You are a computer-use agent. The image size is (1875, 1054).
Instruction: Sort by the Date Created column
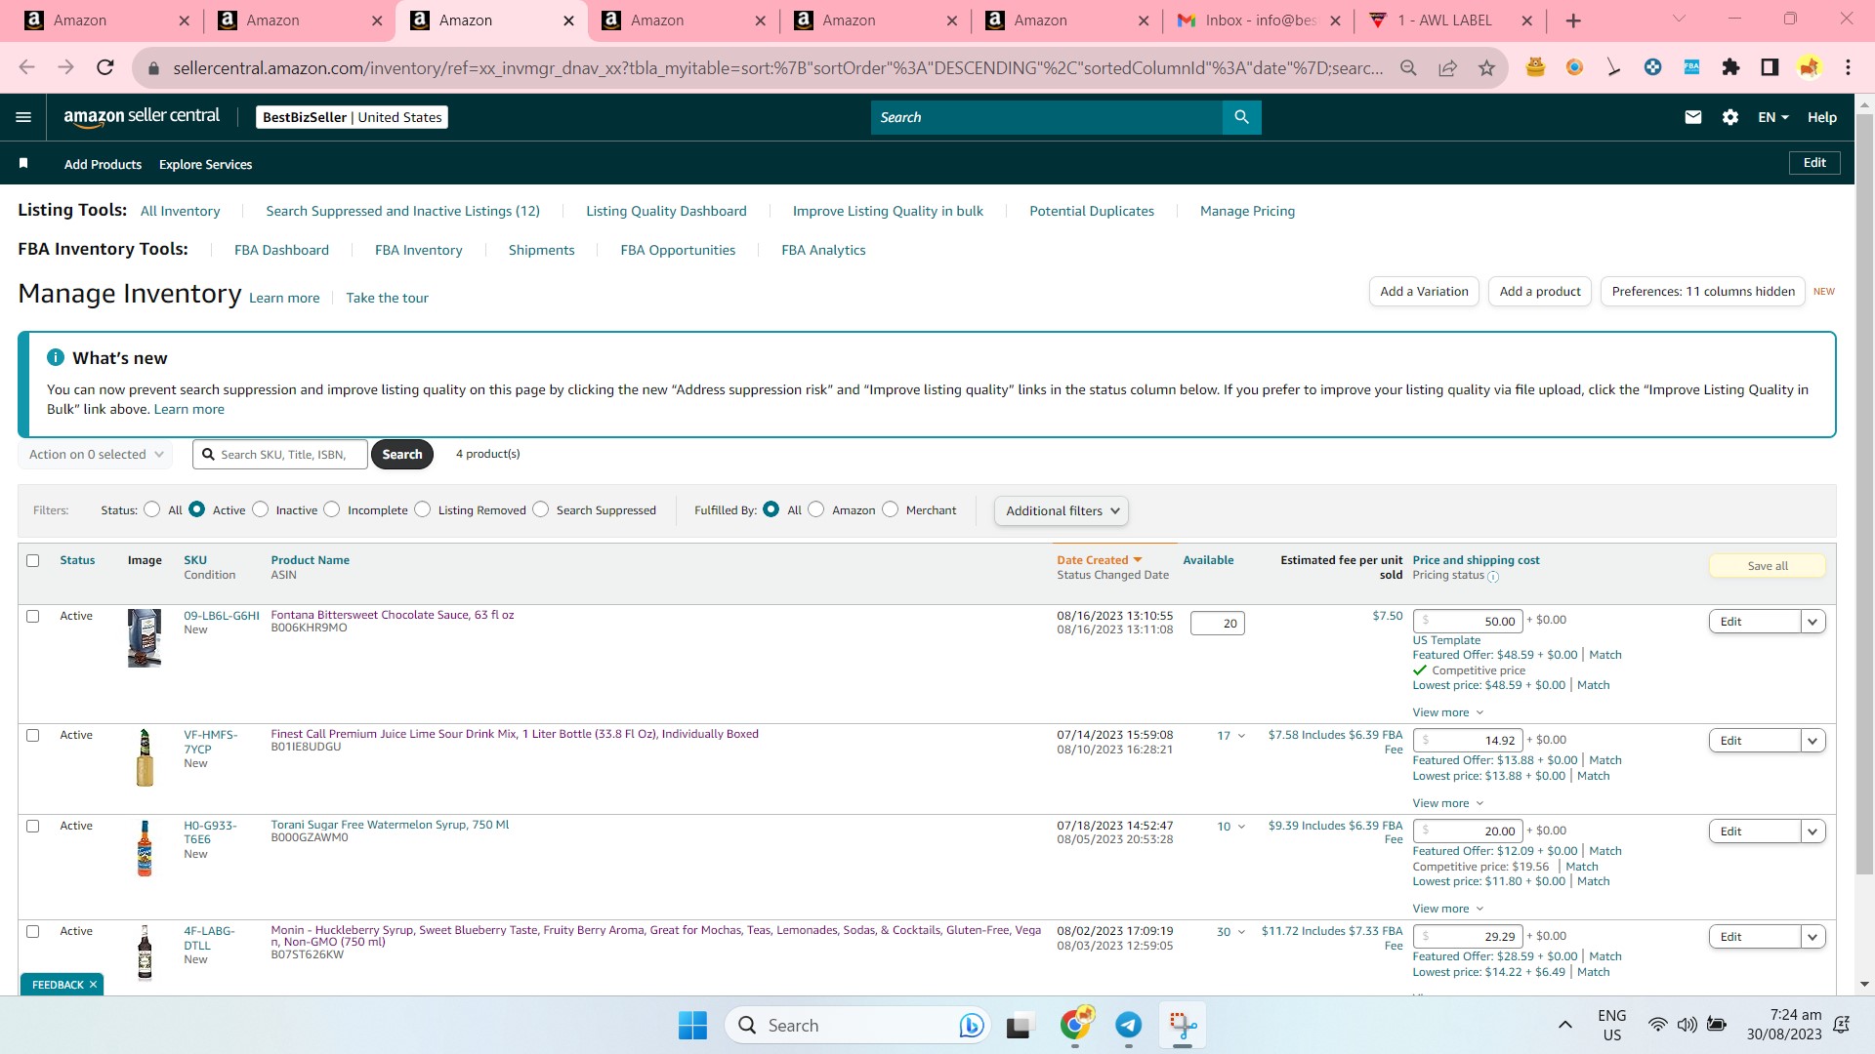click(x=1099, y=560)
